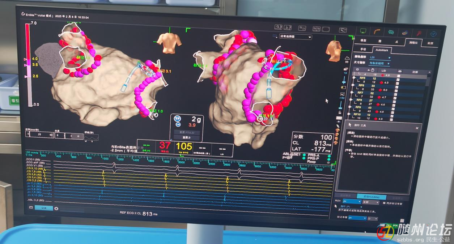Viewport: 454px width, 244px height.
Task: Open the ROV pv dropdown
Action: point(352,201)
